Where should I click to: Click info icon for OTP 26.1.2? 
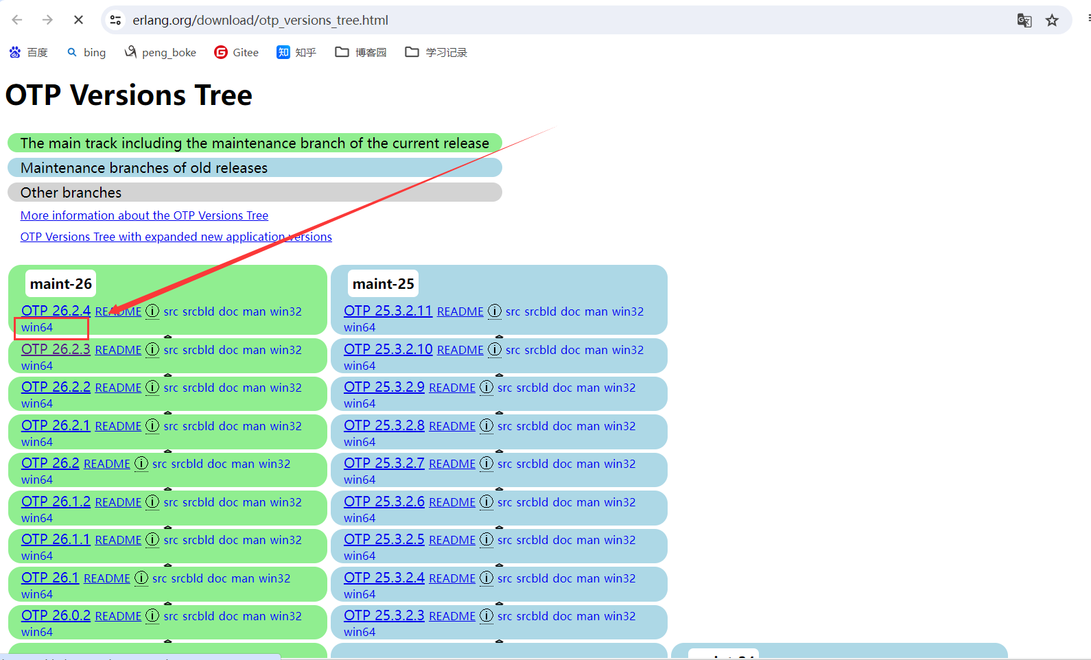152,502
